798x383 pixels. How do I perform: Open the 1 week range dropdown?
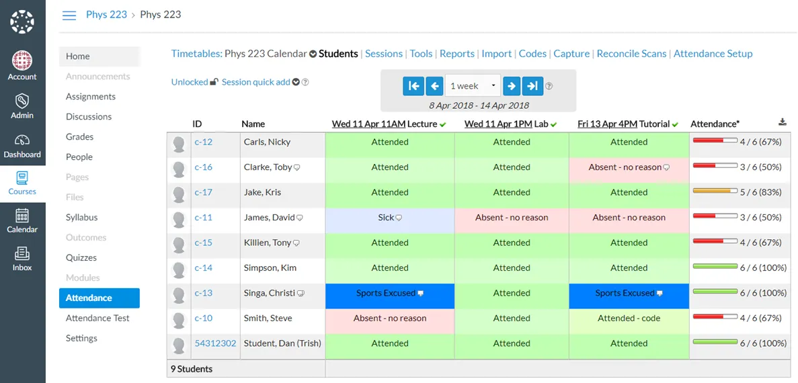point(473,86)
